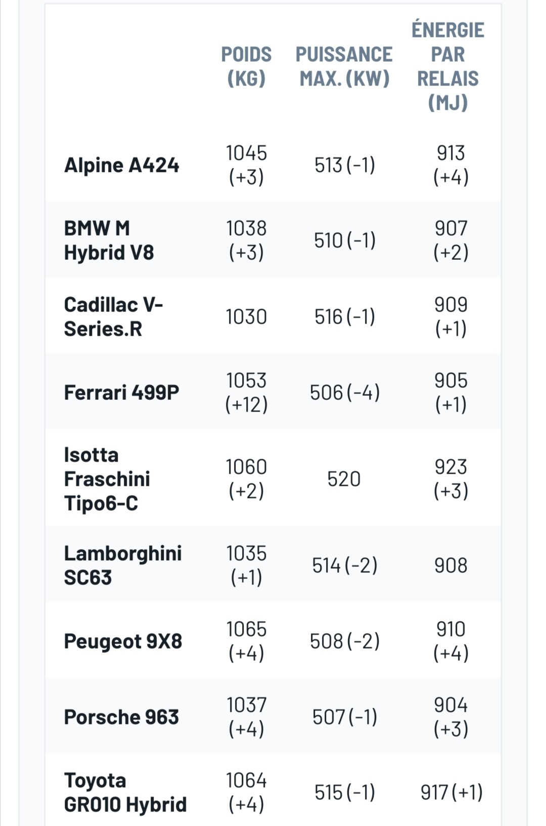Click Peugeot's 508 (-2) power cell
Screen dimensions: 546x826
(x=344, y=641)
